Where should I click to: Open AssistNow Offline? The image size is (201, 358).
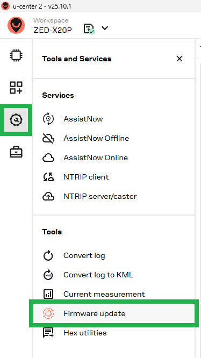96,138
